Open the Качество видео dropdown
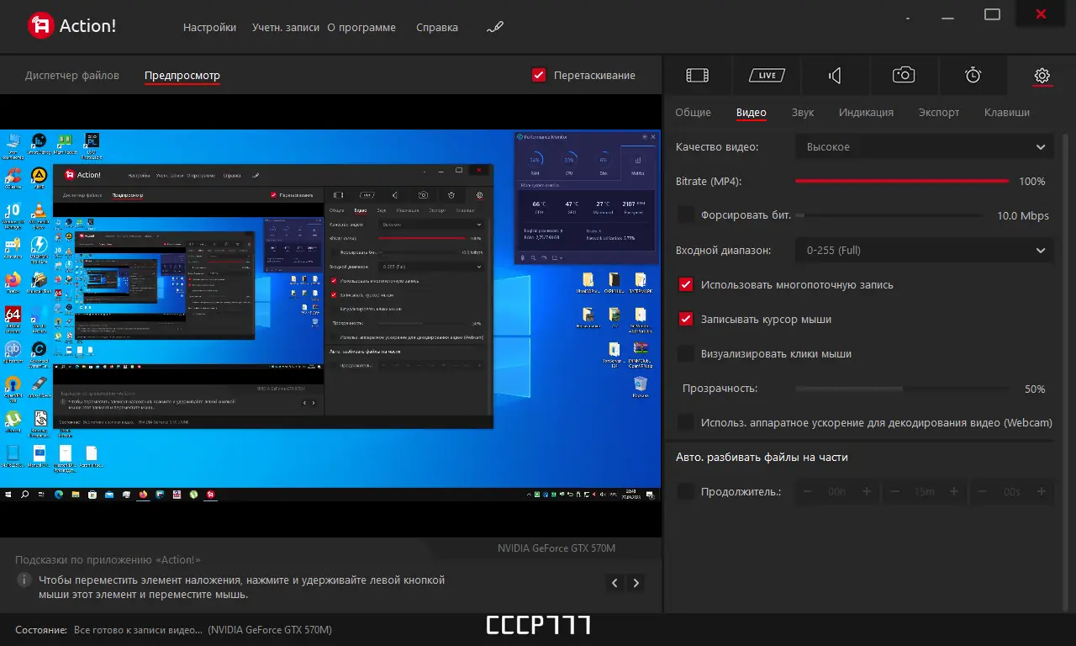The height and width of the screenshot is (646, 1076). 923,146
